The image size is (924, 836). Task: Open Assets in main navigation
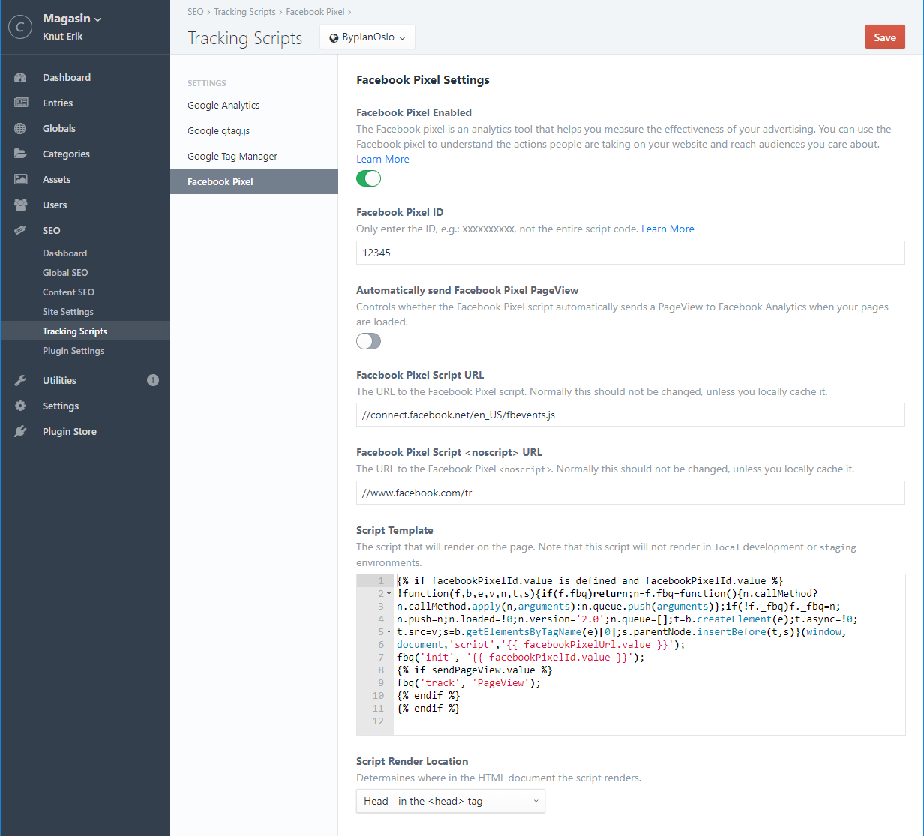coord(85,179)
